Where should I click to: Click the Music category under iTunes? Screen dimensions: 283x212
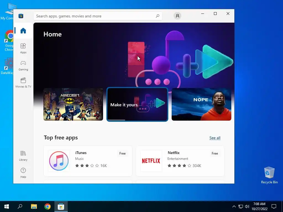(79, 159)
